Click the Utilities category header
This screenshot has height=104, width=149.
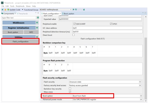19,37
